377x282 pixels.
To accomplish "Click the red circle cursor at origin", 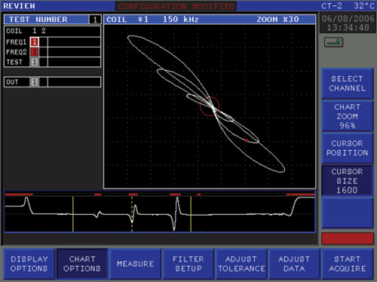I will (210, 106).
